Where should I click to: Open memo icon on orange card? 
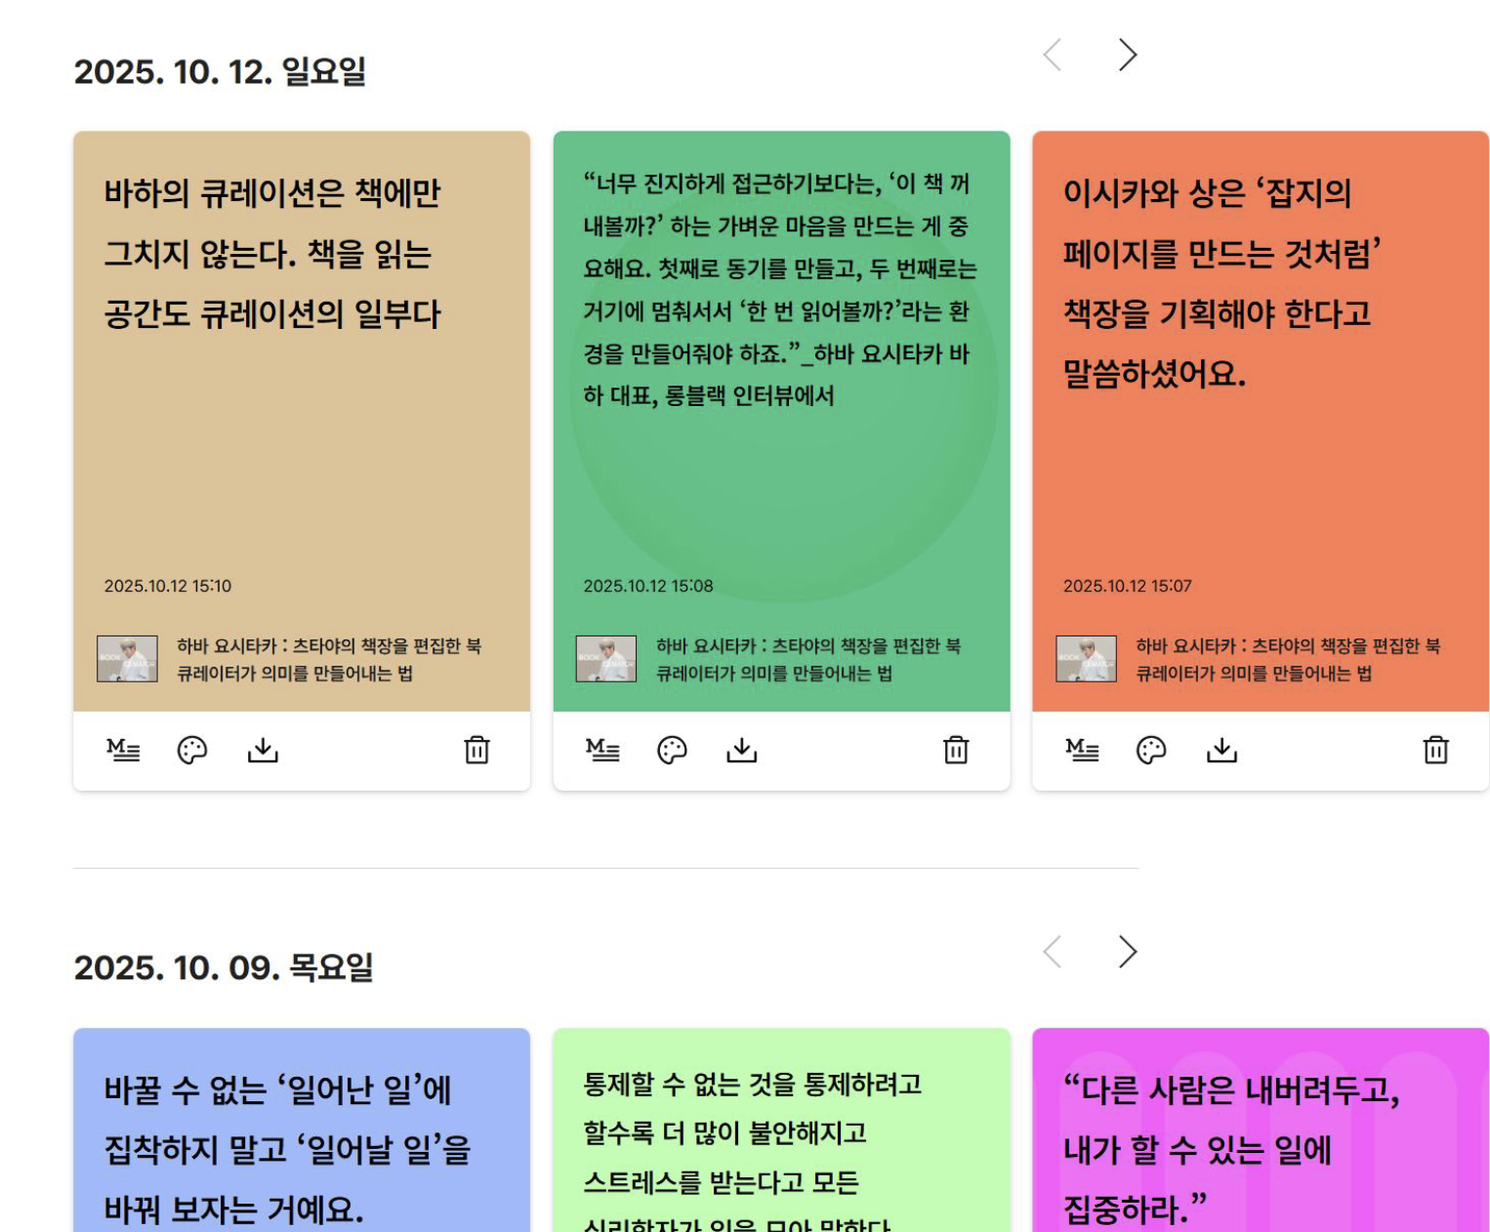[x=1082, y=750]
